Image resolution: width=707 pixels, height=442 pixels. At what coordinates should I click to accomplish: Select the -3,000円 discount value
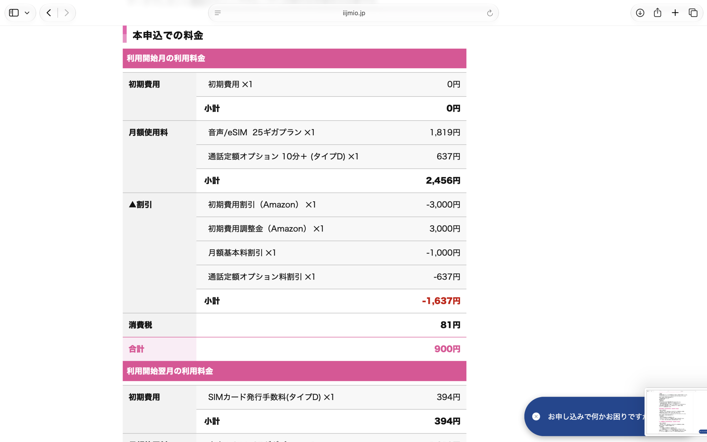pos(443,205)
